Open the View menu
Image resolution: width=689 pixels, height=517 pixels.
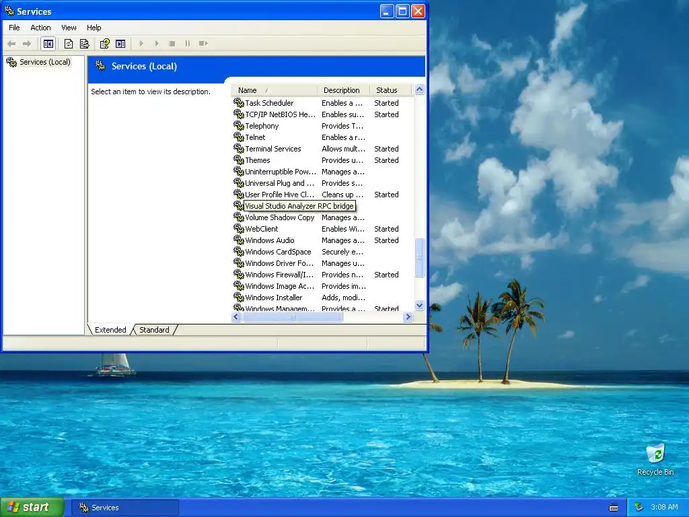click(69, 28)
